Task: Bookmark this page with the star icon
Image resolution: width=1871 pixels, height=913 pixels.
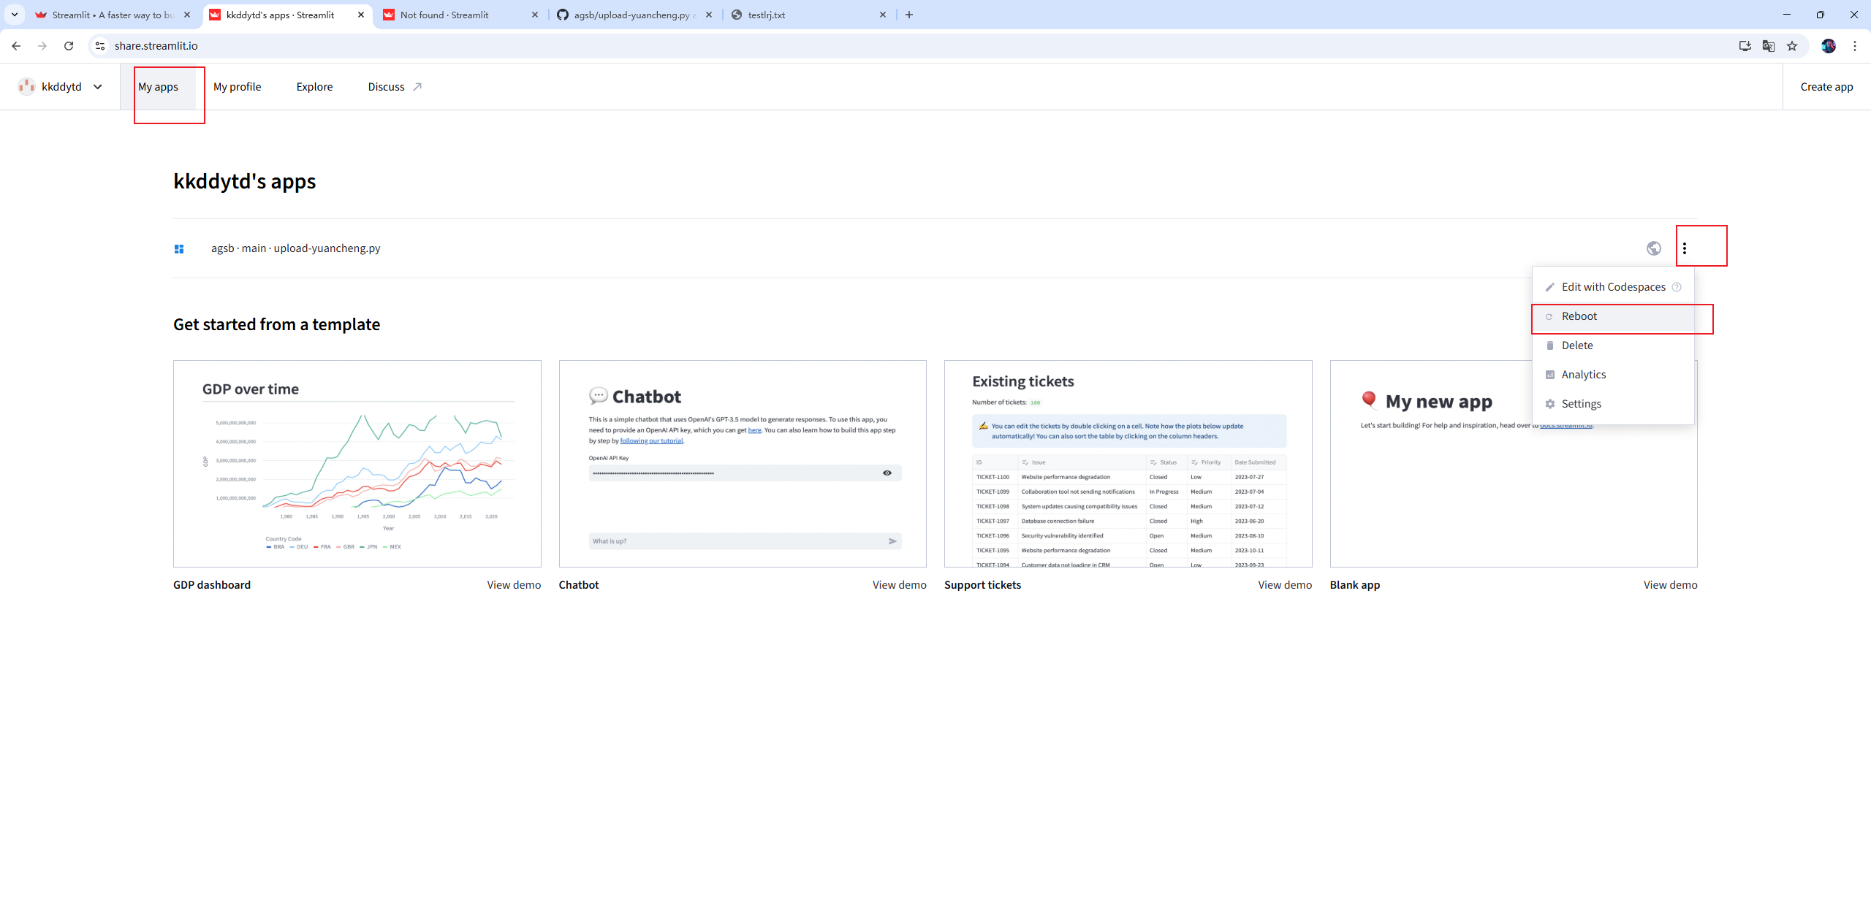Action: click(1792, 46)
